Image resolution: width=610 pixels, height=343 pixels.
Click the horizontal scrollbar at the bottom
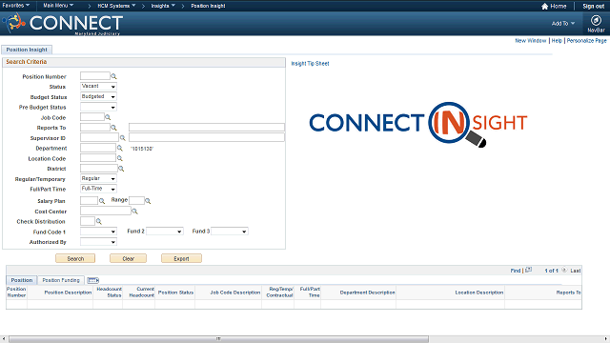218,339
